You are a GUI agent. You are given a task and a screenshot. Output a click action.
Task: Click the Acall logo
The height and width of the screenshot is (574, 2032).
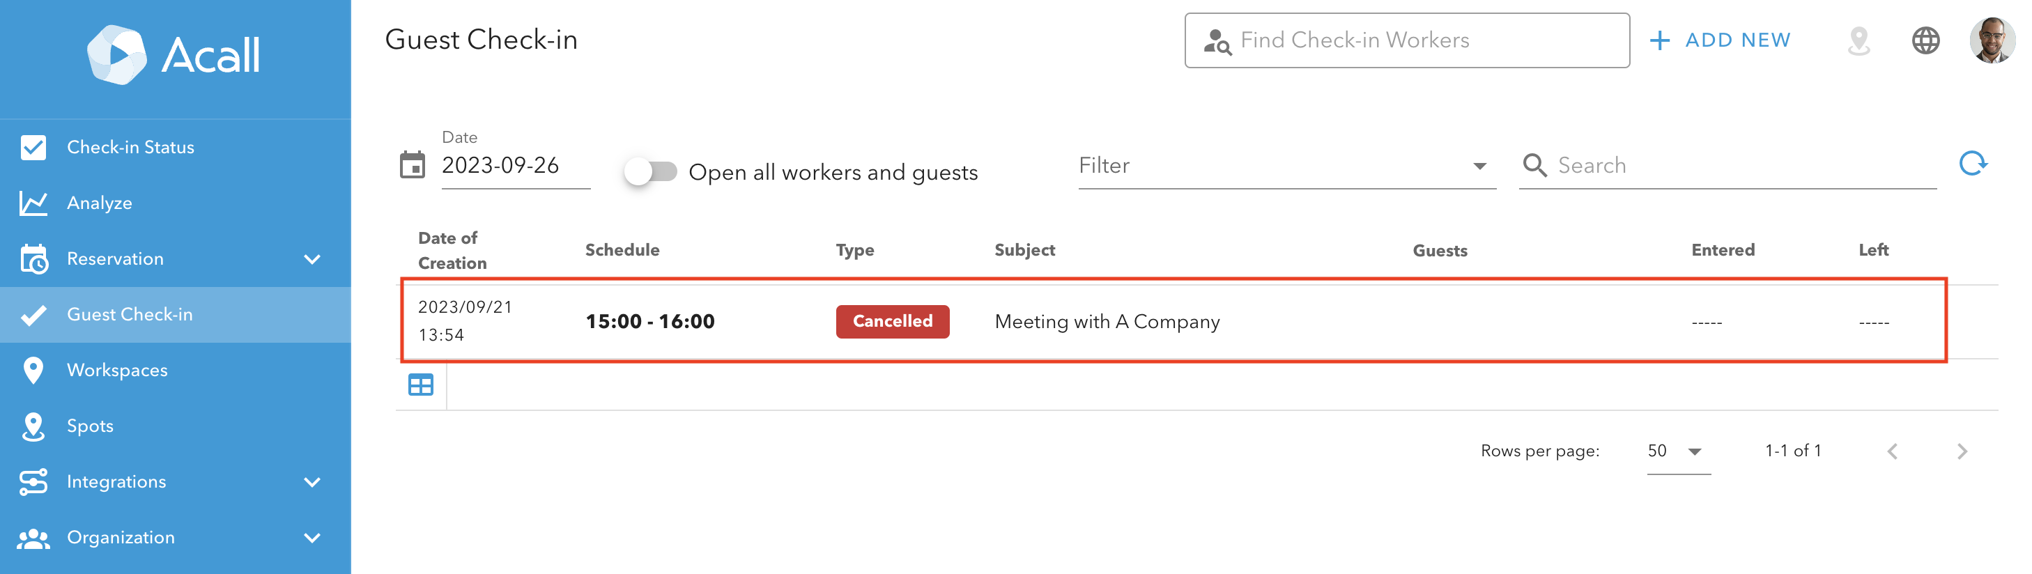point(174,54)
